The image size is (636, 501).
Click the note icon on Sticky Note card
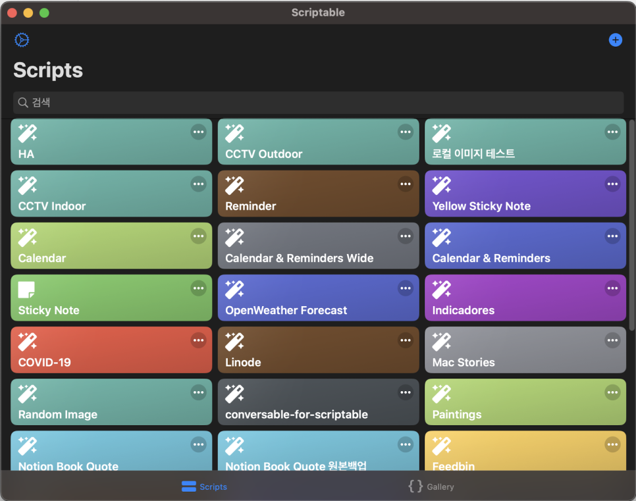(26, 290)
